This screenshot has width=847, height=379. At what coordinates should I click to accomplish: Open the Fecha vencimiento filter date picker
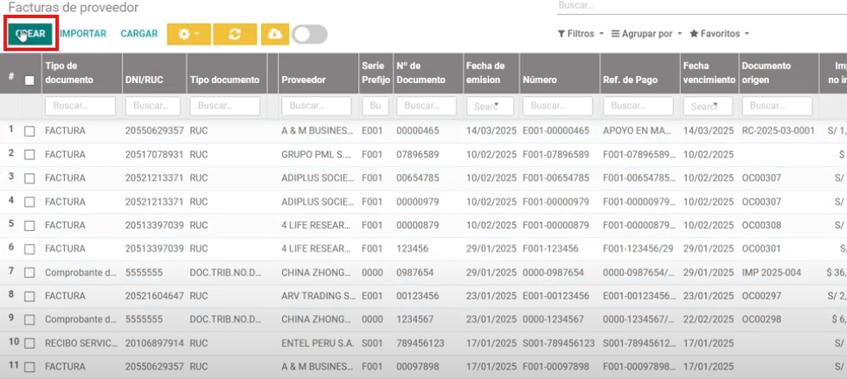[708, 106]
